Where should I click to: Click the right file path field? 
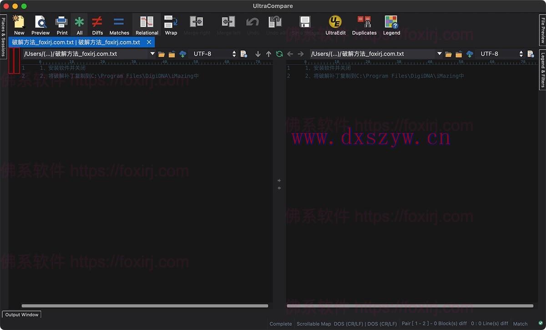(373, 54)
